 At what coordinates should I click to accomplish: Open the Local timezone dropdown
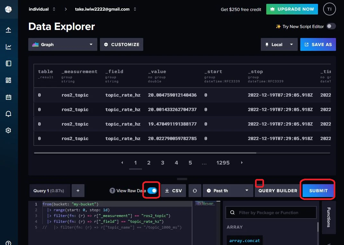click(x=279, y=44)
